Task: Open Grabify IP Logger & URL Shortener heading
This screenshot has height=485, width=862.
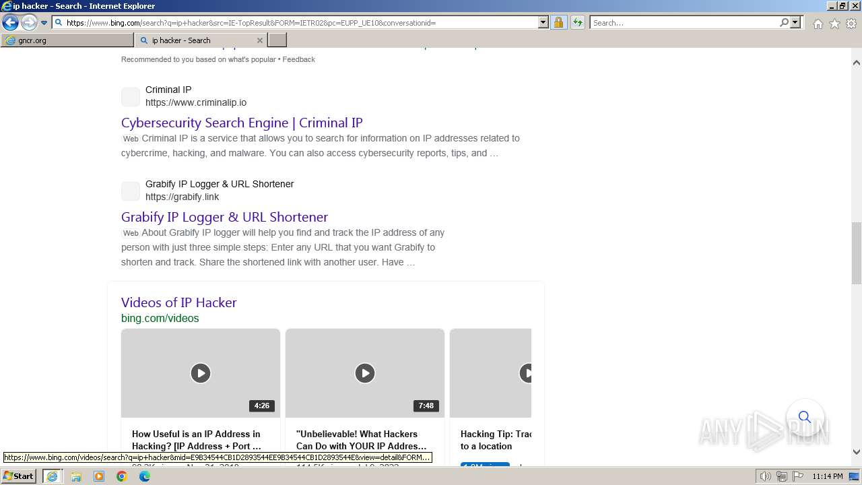Action: (x=224, y=217)
